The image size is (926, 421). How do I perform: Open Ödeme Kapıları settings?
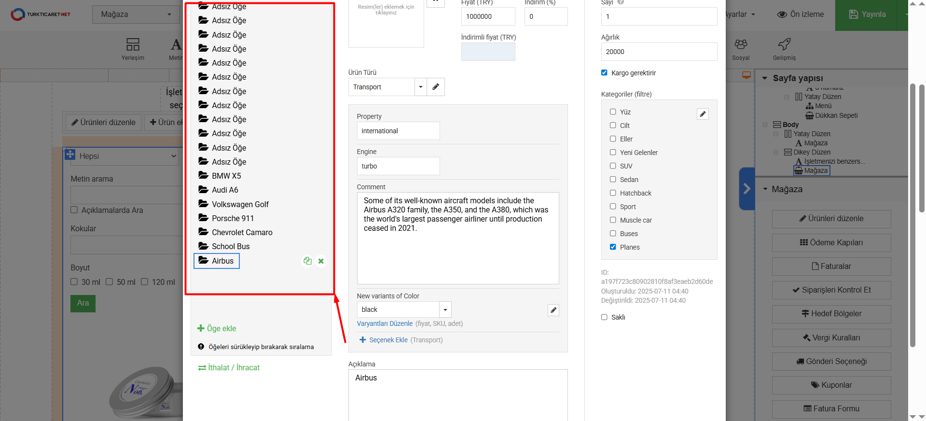(831, 242)
